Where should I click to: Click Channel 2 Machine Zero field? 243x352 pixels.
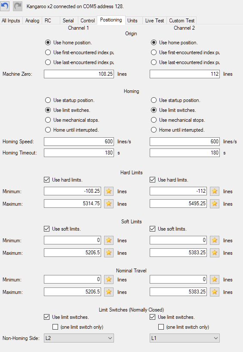pos(185,74)
